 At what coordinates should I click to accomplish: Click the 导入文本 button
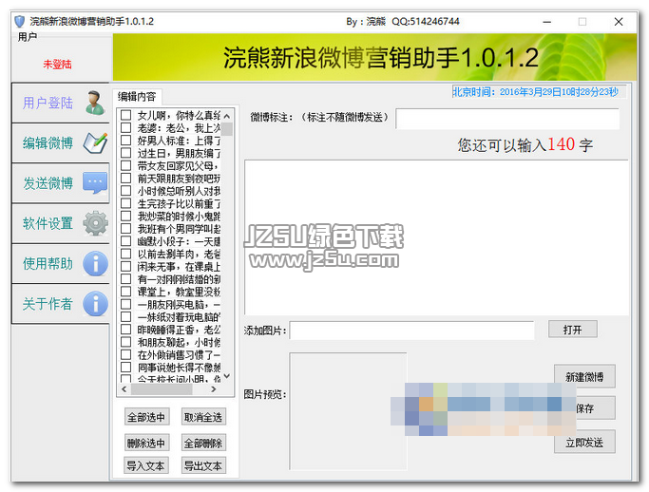click(x=146, y=465)
